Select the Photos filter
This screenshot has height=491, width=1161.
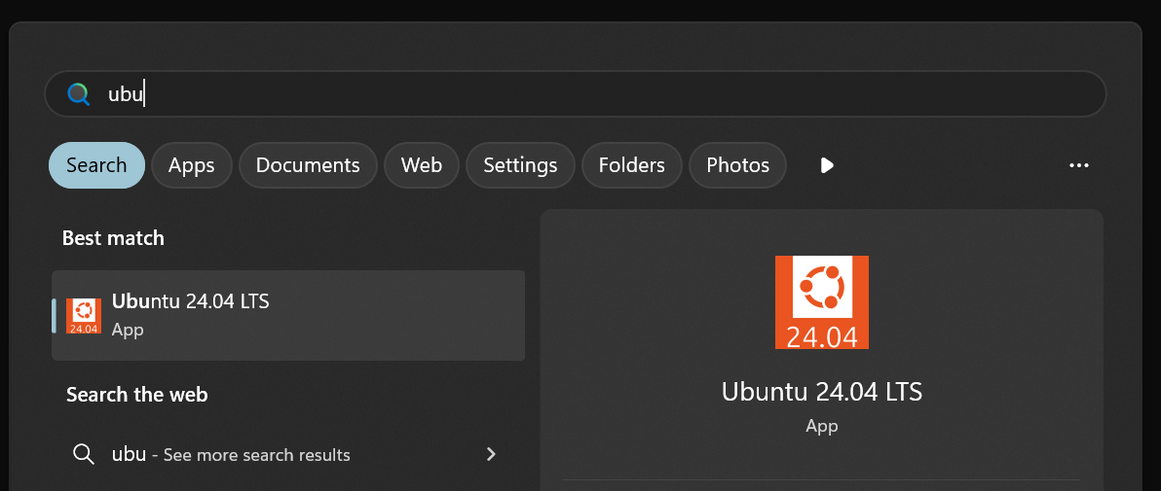(x=737, y=165)
